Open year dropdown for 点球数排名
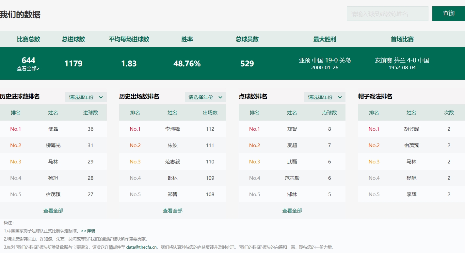Viewport: 465px width, 253px height. pyautogui.click(x=325, y=97)
